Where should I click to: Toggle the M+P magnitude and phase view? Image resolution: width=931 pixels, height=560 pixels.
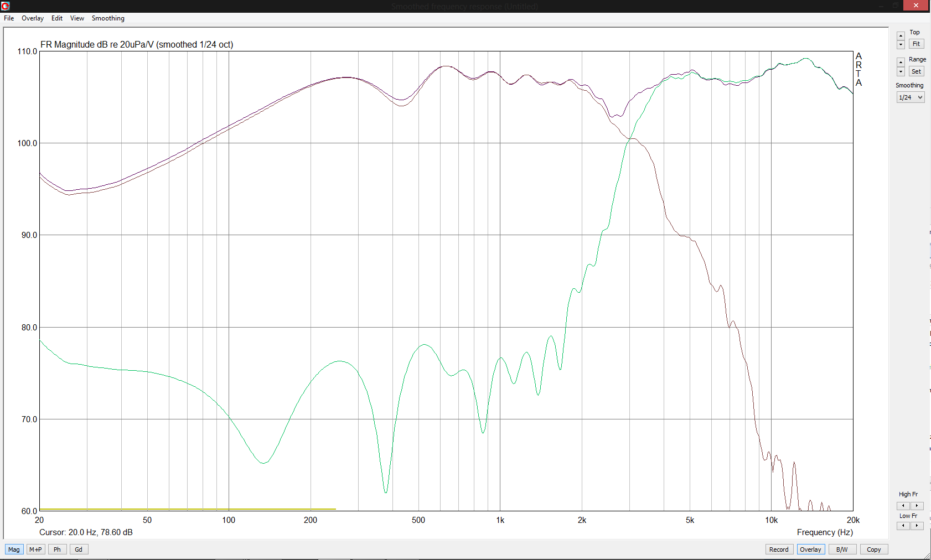[x=35, y=549]
